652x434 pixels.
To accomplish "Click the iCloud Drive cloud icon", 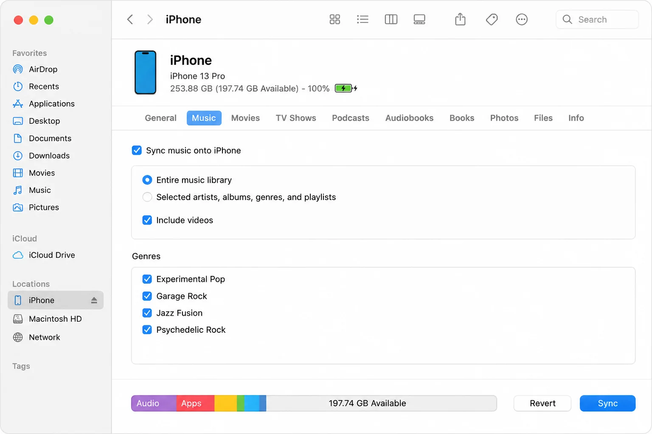I will (18, 255).
